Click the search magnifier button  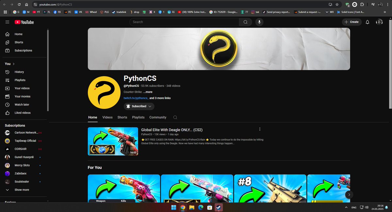tap(245, 22)
